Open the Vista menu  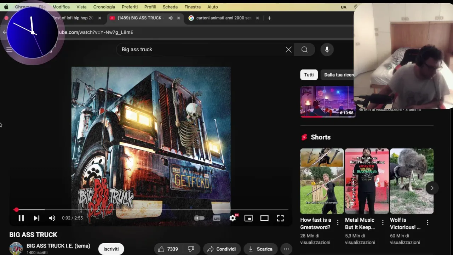pos(81,7)
